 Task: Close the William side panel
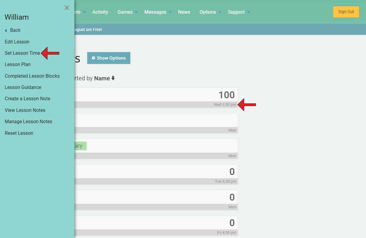pyautogui.click(x=67, y=8)
